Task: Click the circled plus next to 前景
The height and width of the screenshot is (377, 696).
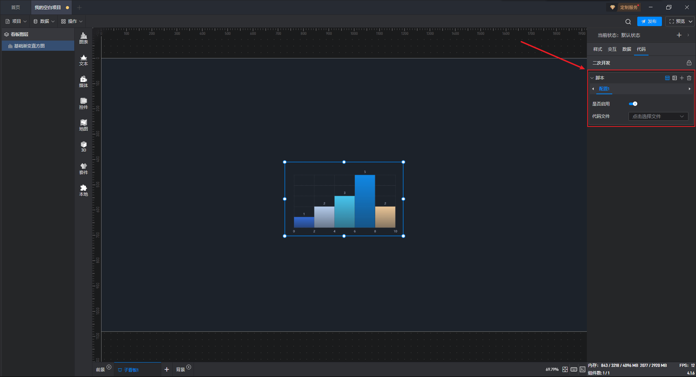Action: click(x=109, y=367)
